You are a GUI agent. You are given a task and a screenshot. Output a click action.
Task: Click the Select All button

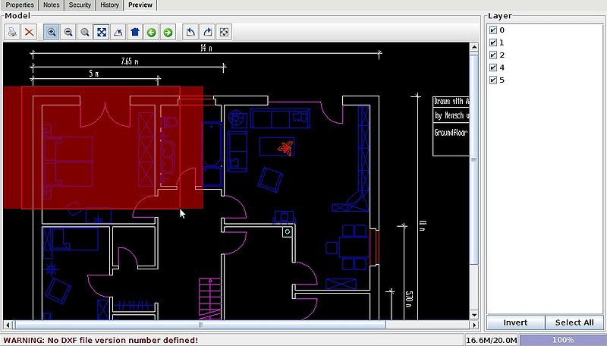[x=574, y=322]
